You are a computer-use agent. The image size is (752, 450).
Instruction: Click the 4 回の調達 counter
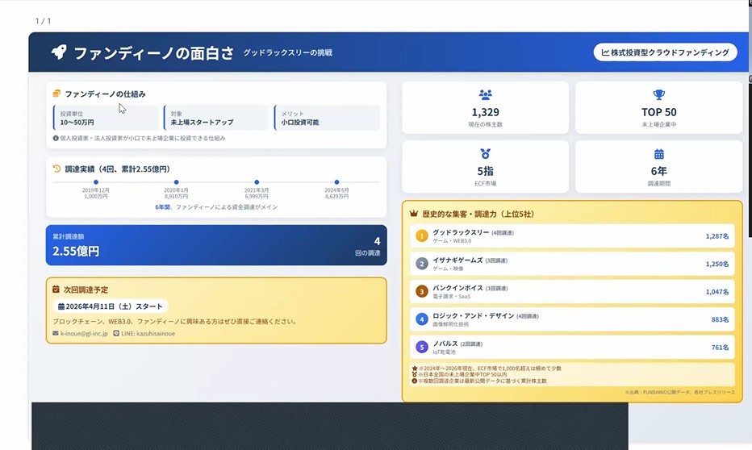(x=368, y=246)
